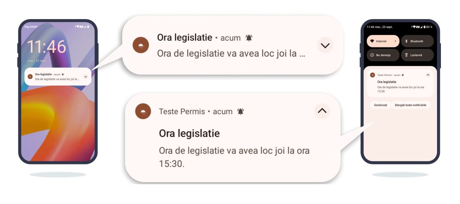The height and width of the screenshot is (204, 460).
Task: Expand the notification on the lock screen phone
Action: click(x=85, y=76)
